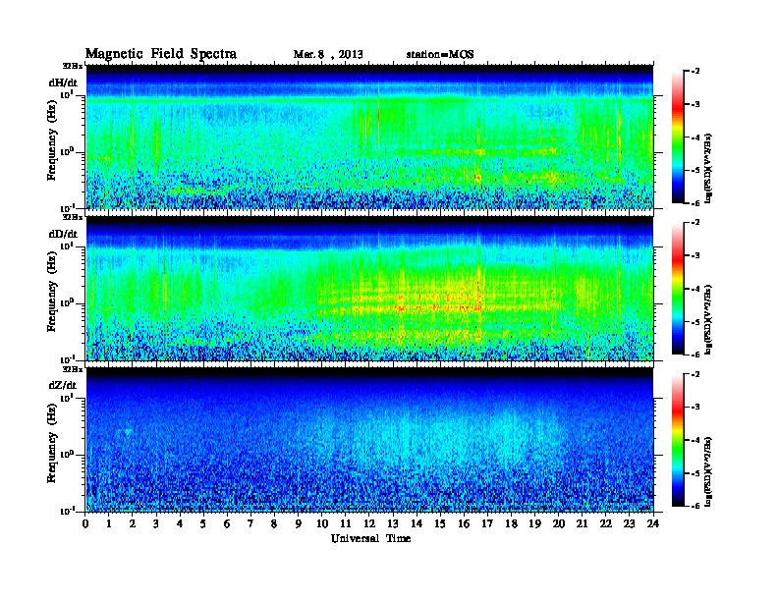Click the color bar beside the dH/dt panel

tap(678, 137)
